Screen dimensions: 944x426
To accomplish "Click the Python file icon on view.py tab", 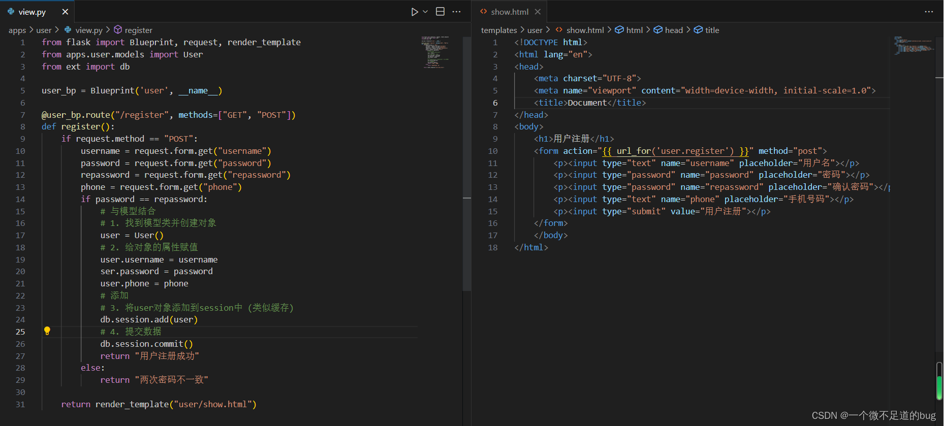I will point(11,11).
